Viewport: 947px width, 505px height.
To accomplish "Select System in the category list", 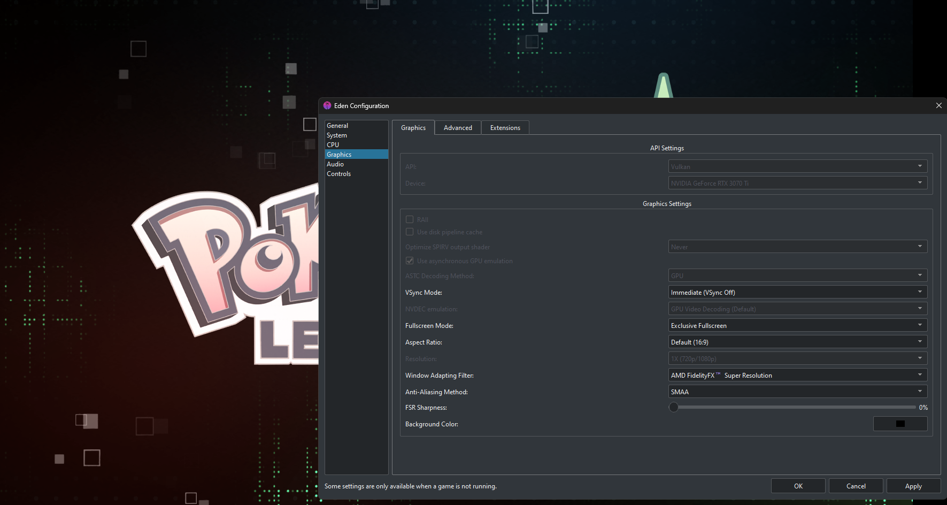I will click(x=357, y=135).
